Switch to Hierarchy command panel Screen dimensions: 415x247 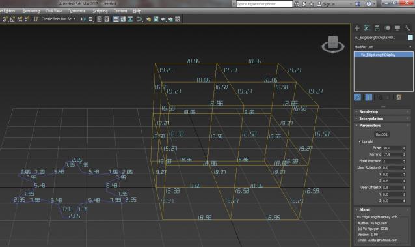click(x=377, y=28)
